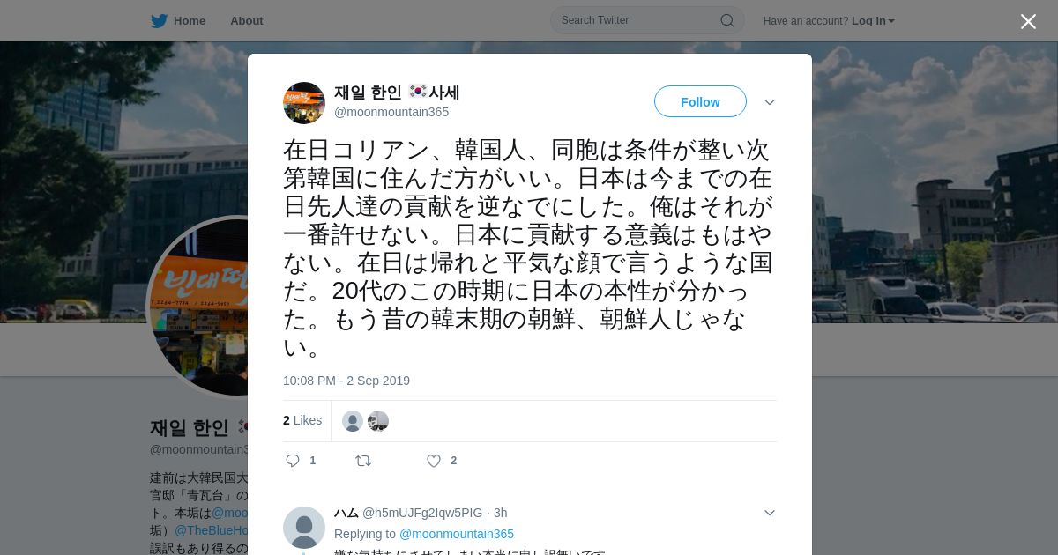Viewport: 1058px width, 555px height.
Task: Click the Twitter bird Home icon
Action: 159,21
